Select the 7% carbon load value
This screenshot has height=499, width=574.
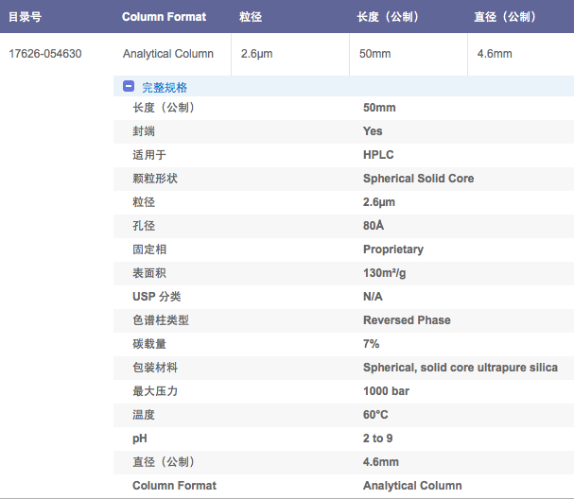(x=371, y=344)
